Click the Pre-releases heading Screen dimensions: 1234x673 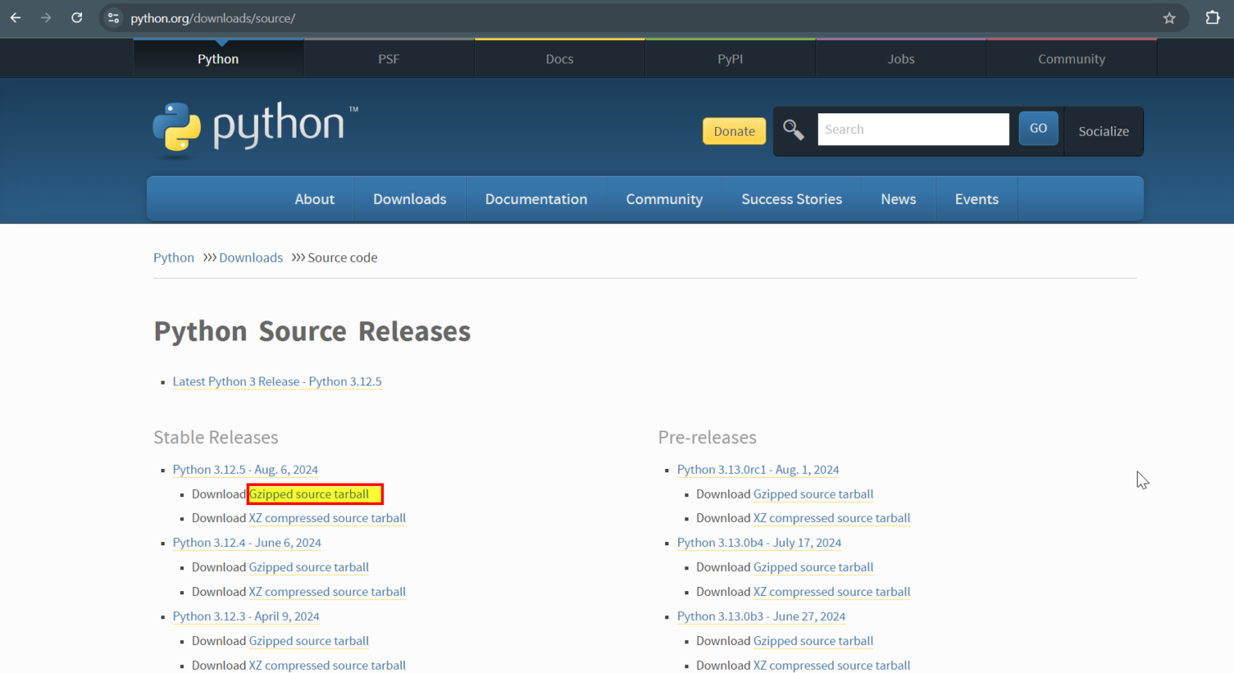coord(707,438)
